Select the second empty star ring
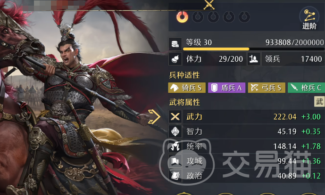Image resolution: width=325 pixels, height=195 pixels. click(x=198, y=17)
